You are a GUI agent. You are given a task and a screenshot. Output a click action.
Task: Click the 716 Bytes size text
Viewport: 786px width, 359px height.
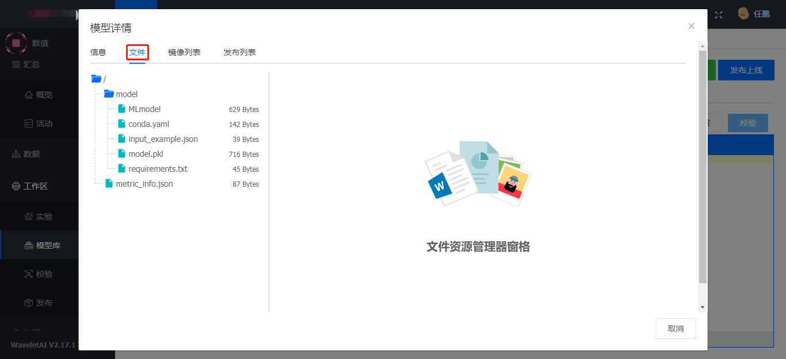(243, 155)
